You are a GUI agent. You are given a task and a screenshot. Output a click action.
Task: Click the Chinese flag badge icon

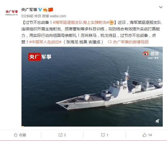click(51, 10)
